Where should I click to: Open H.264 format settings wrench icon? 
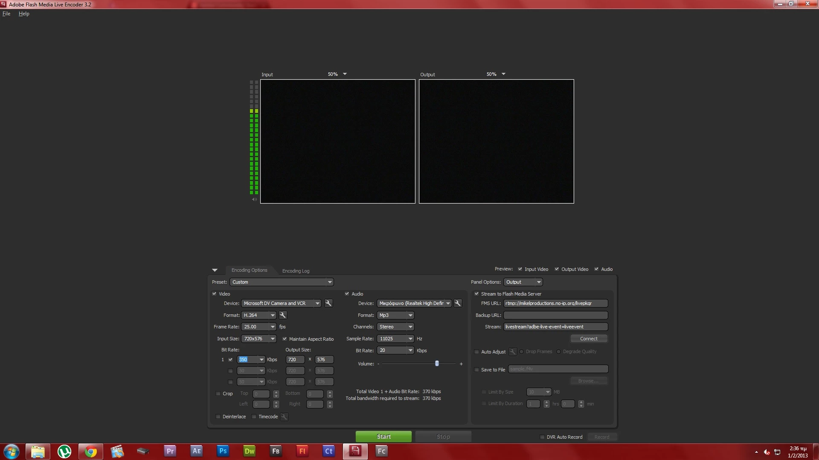[x=282, y=315]
